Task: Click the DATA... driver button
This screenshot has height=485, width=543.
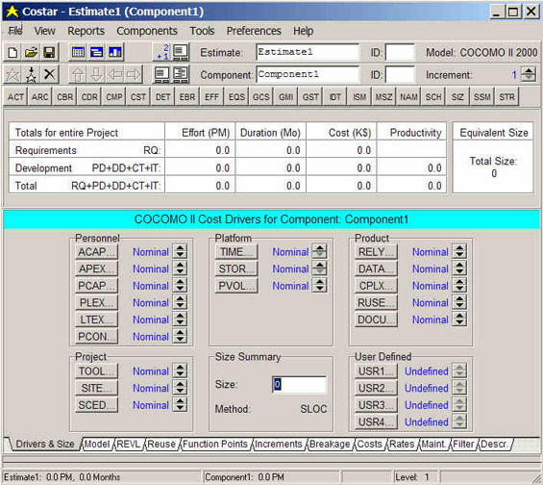Action: tap(376, 268)
